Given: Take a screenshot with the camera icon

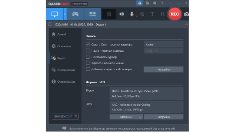Looking at the screenshot, I should click(x=186, y=14).
